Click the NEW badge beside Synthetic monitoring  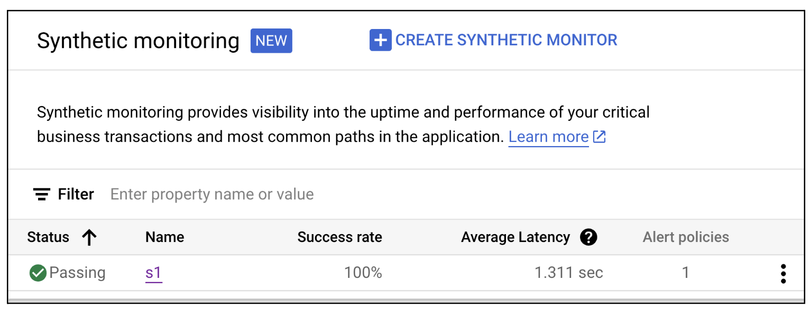pyautogui.click(x=271, y=41)
